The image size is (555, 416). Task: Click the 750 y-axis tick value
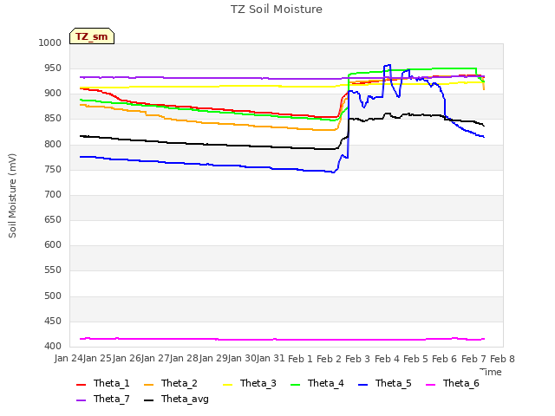53,169
